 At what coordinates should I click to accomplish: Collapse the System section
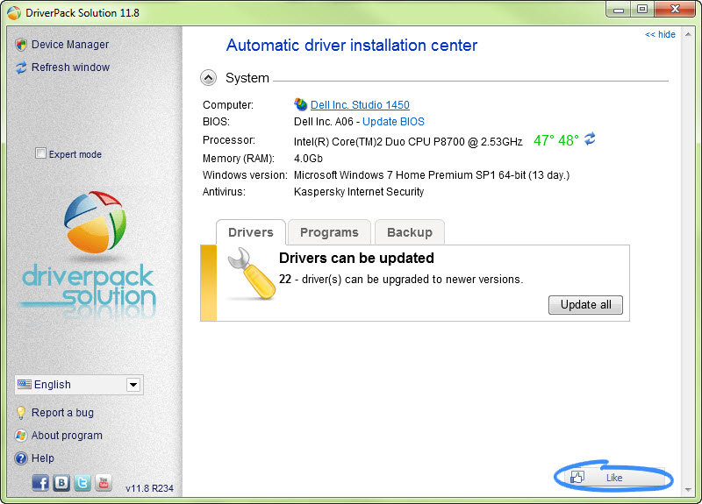(x=208, y=78)
